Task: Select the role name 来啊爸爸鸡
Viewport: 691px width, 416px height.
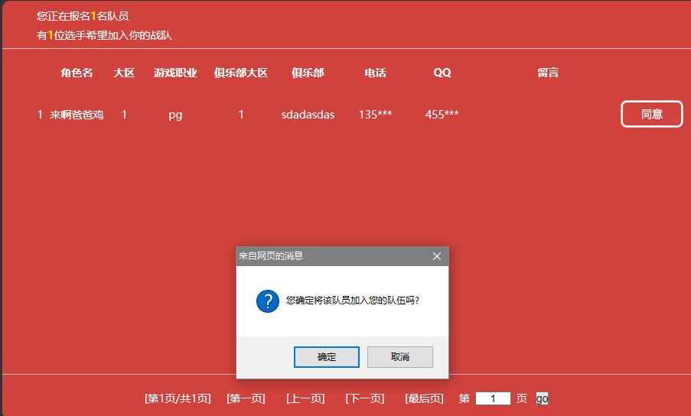Action: (x=77, y=115)
